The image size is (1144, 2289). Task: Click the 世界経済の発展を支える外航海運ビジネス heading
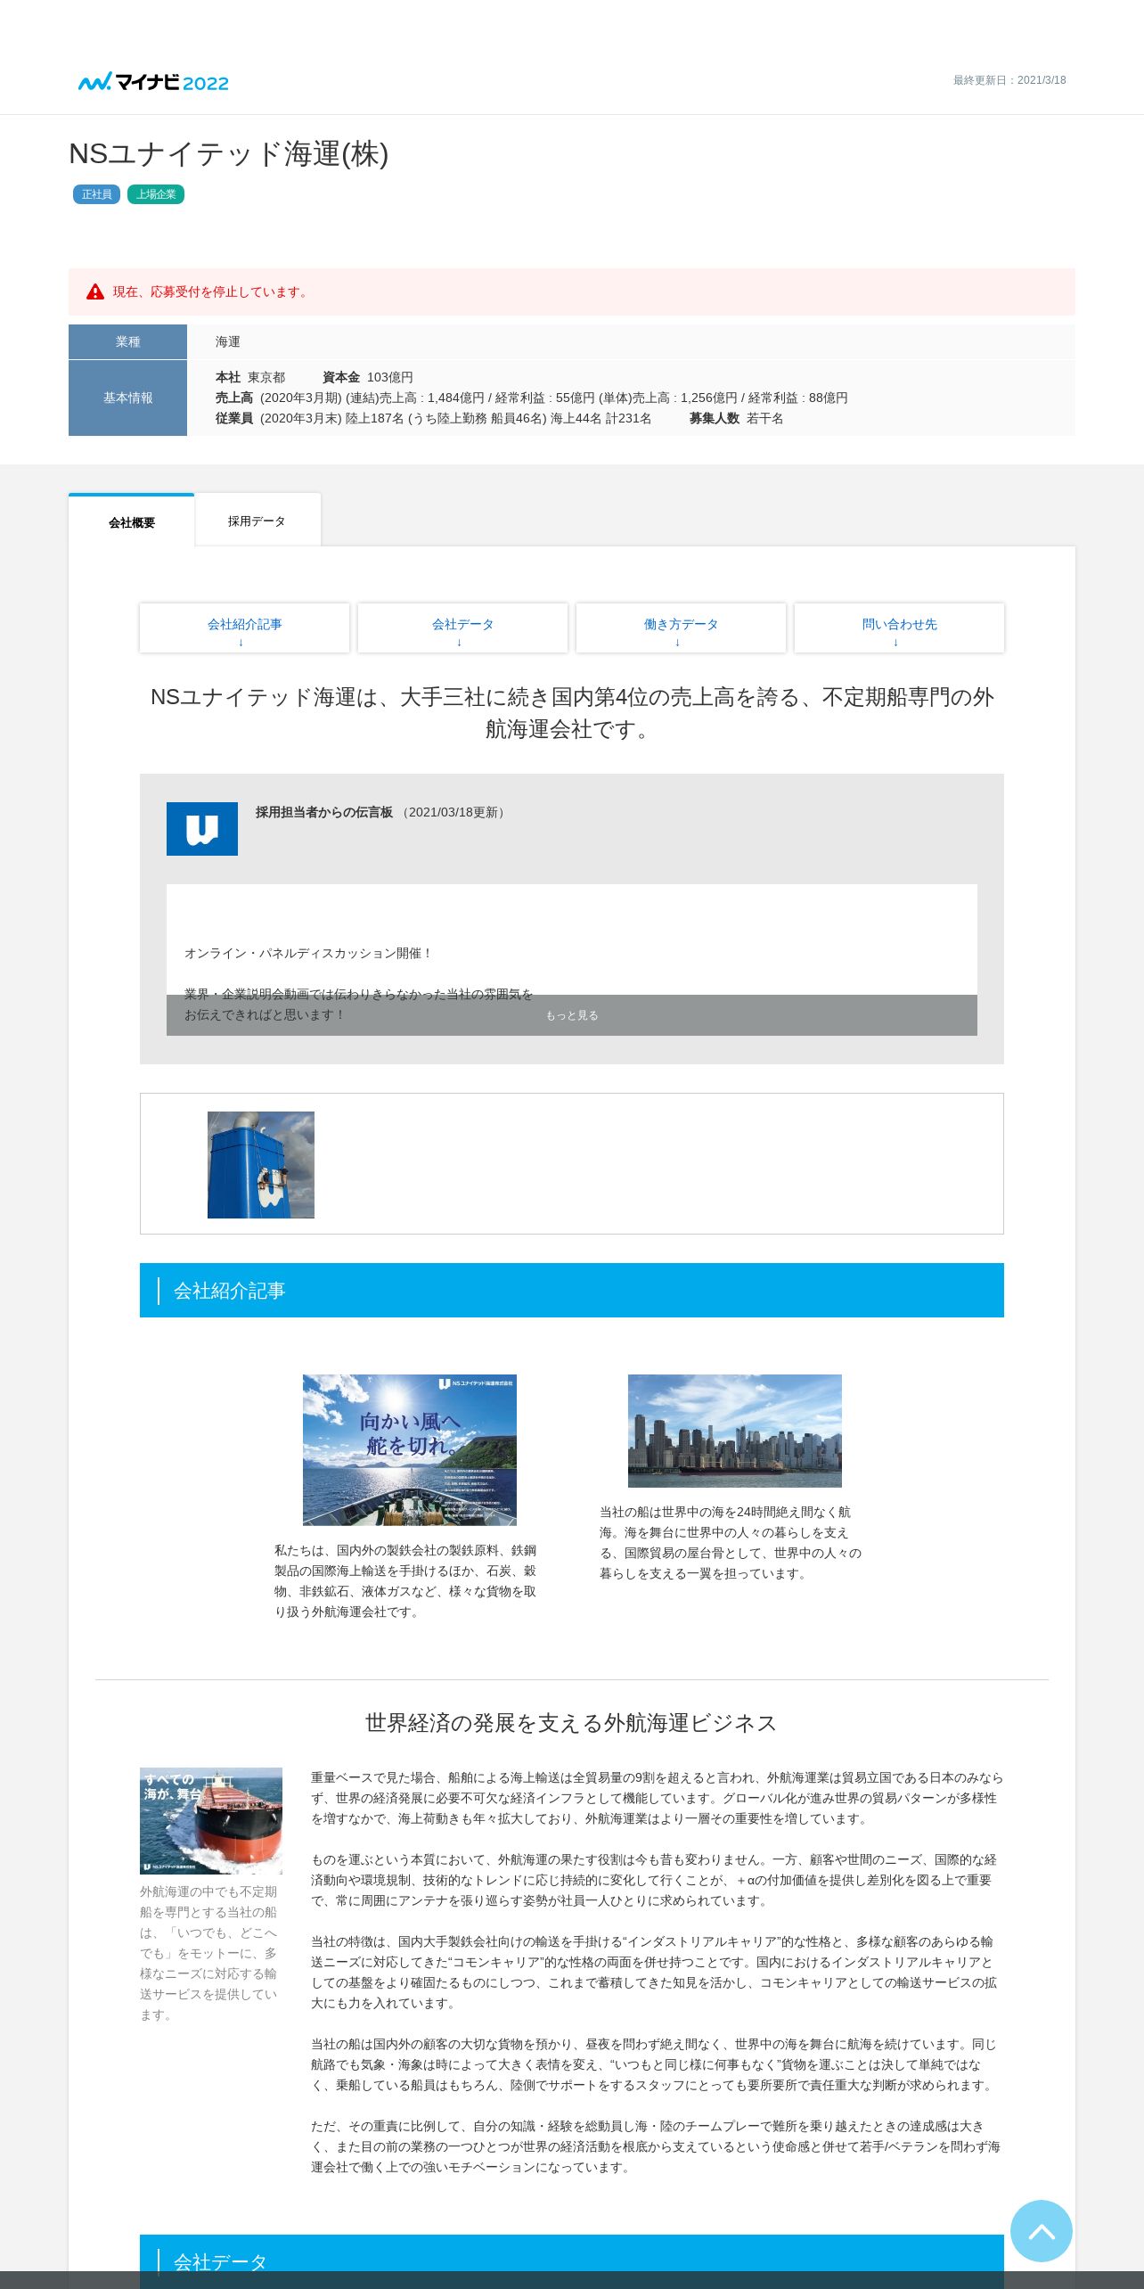pyautogui.click(x=572, y=1723)
